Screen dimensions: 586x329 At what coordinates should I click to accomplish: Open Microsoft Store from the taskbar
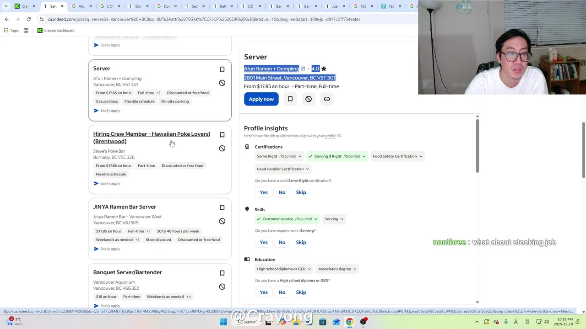(x=322, y=322)
